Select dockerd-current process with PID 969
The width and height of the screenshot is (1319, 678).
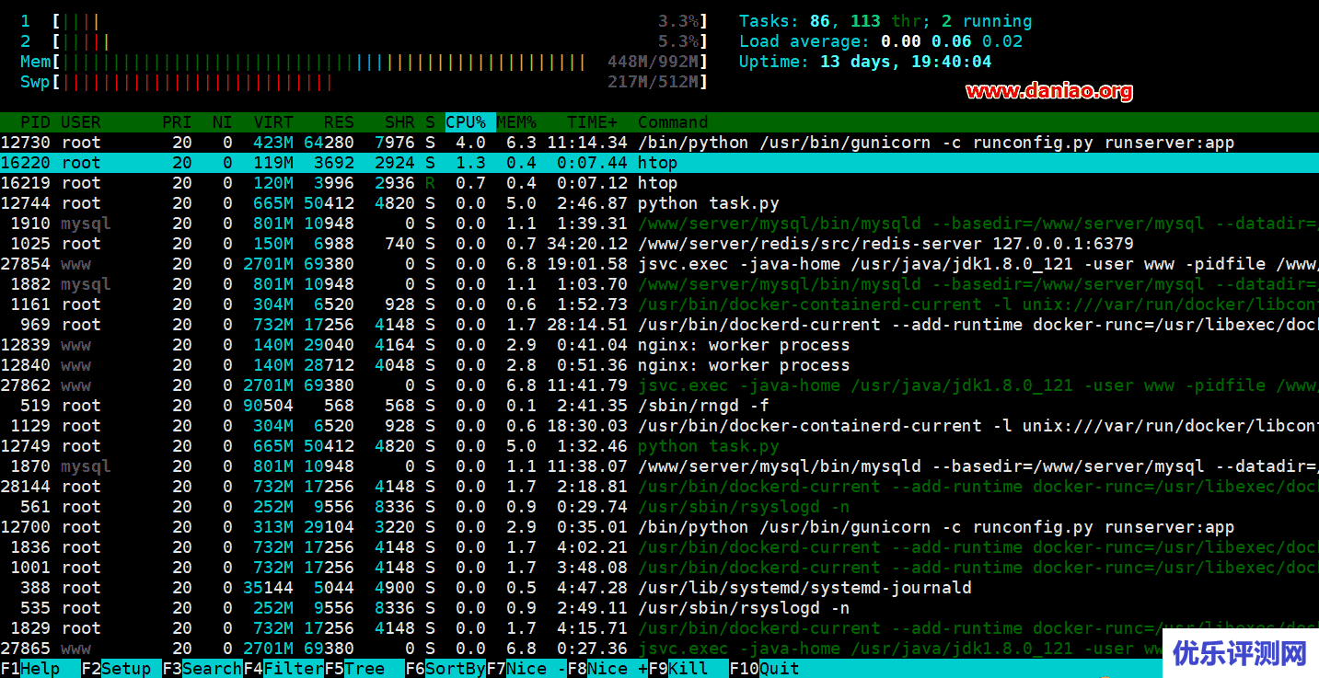point(659,325)
